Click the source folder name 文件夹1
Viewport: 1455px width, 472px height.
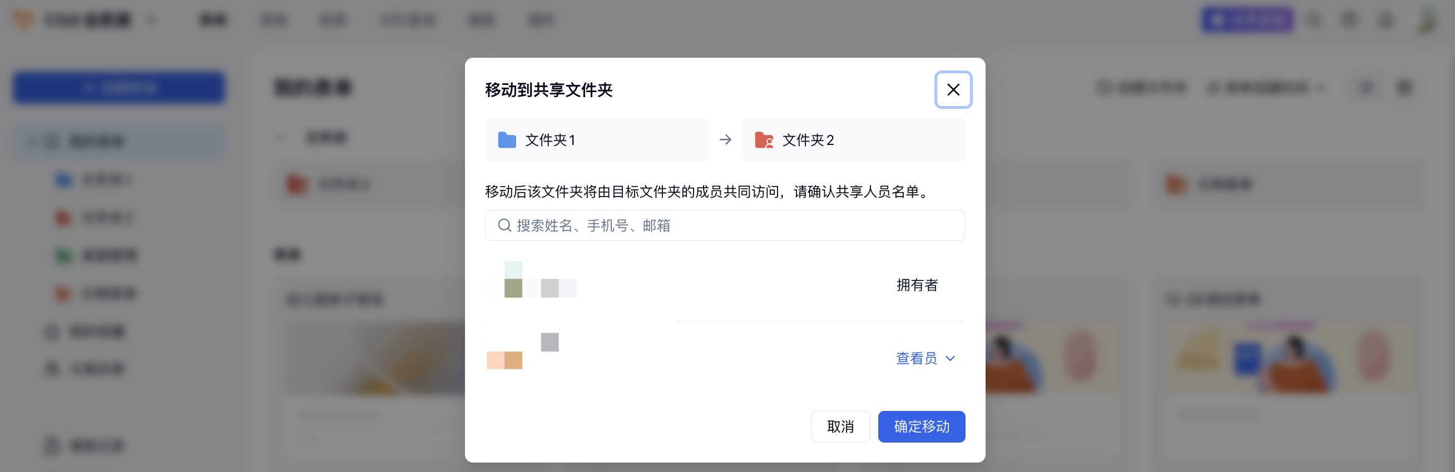click(550, 140)
